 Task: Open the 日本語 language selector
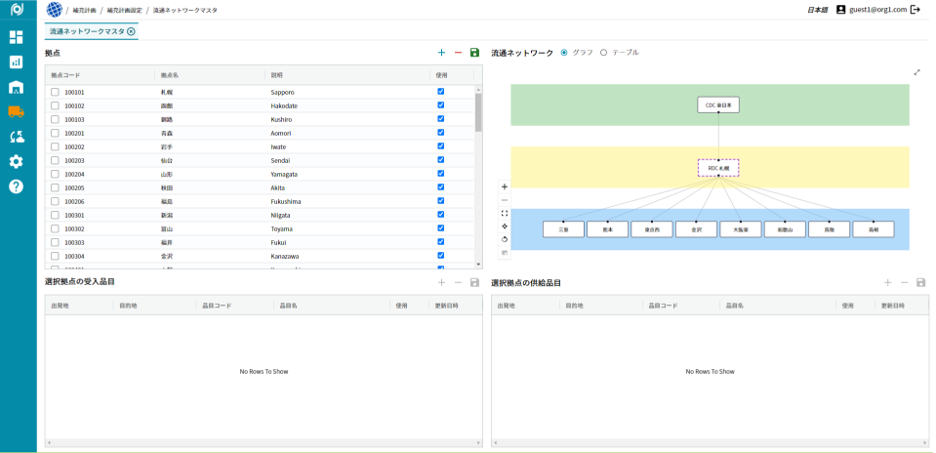coord(817,10)
